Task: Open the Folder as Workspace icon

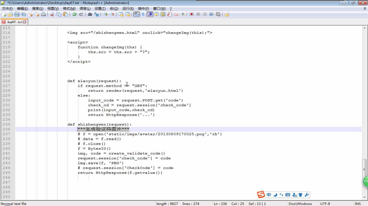Action: click(176, 14)
